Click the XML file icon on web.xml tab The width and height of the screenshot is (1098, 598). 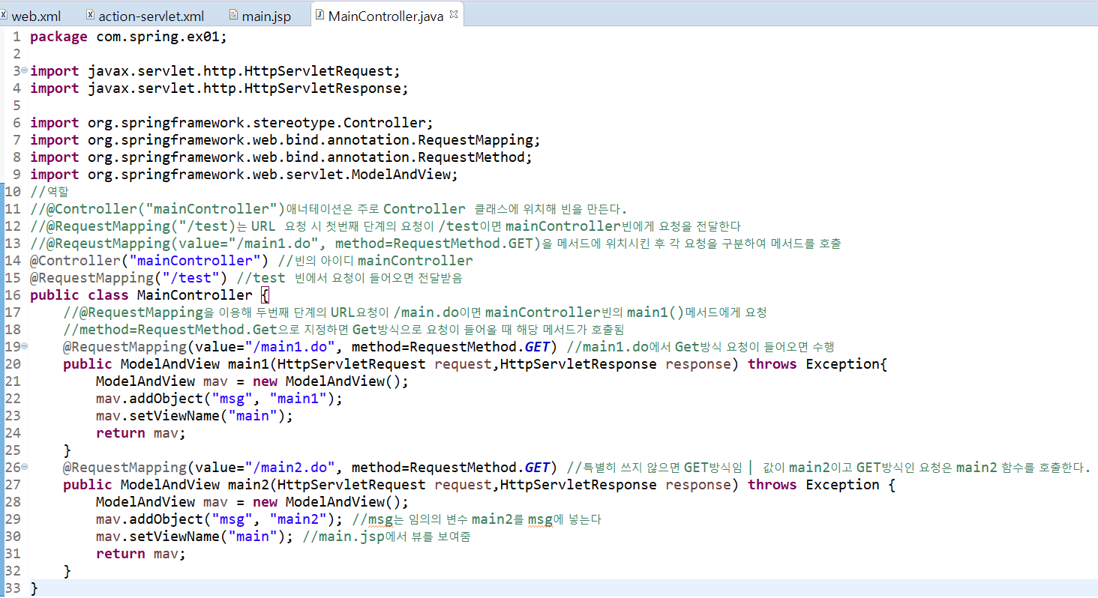coord(4,15)
